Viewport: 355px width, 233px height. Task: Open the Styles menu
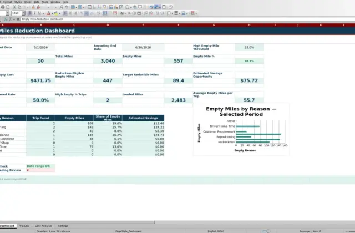click(18, 2)
